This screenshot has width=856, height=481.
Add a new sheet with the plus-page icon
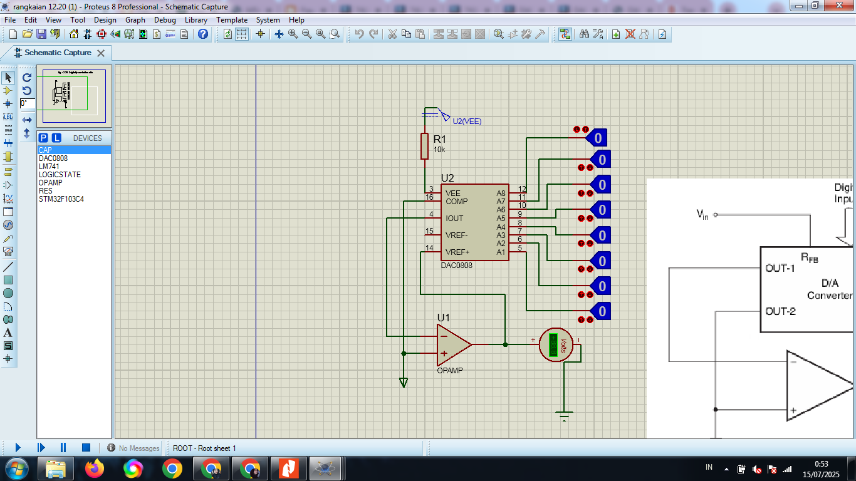616,34
